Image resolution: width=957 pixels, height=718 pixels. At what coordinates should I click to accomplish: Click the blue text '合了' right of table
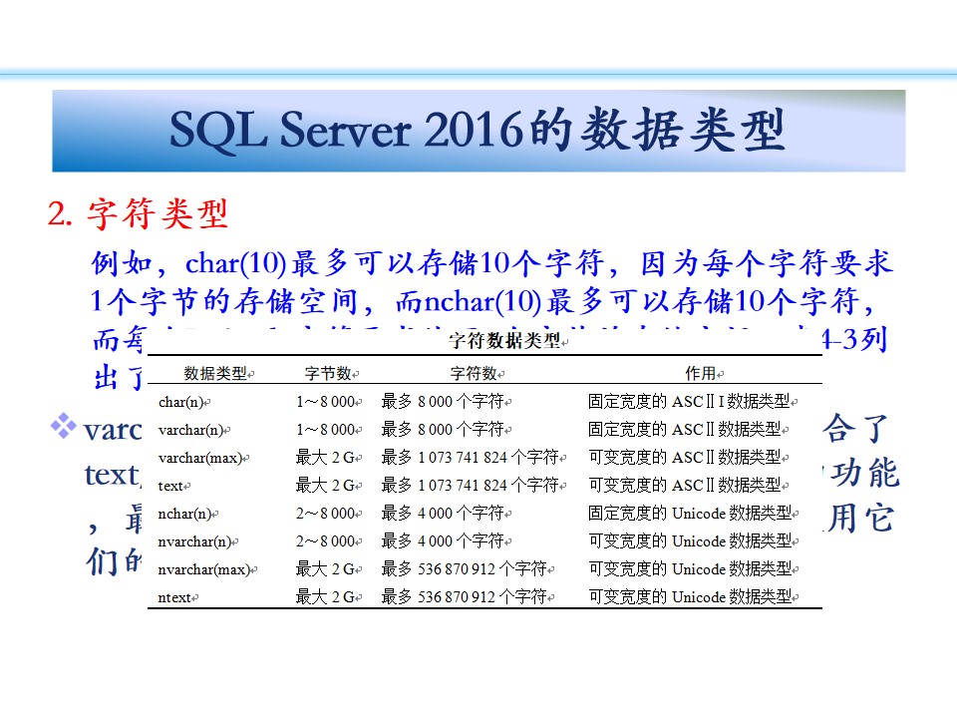tap(854, 428)
